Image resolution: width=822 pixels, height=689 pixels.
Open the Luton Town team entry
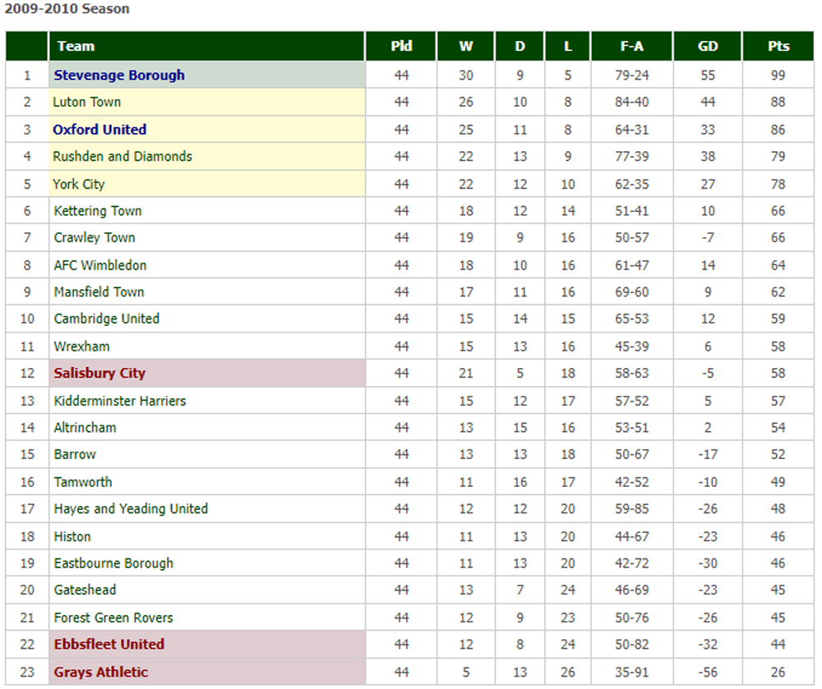click(86, 102)
